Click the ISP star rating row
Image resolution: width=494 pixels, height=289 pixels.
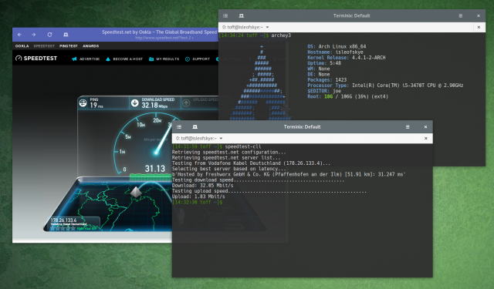pos(63,228)
